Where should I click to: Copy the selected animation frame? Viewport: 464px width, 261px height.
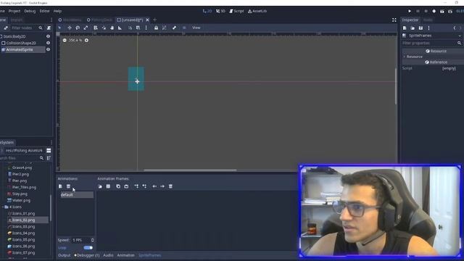118,186
